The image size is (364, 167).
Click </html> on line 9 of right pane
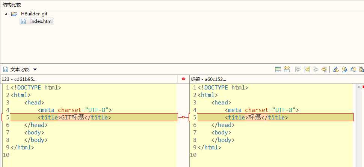(209, 147)
